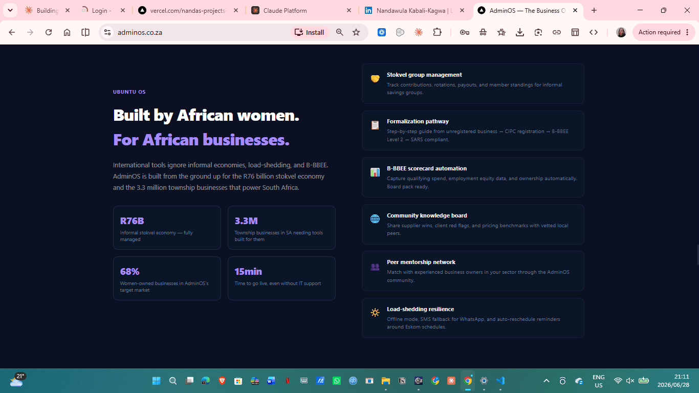Open the side panel layout icon
699x393 pixels.
tap(575, 32)
